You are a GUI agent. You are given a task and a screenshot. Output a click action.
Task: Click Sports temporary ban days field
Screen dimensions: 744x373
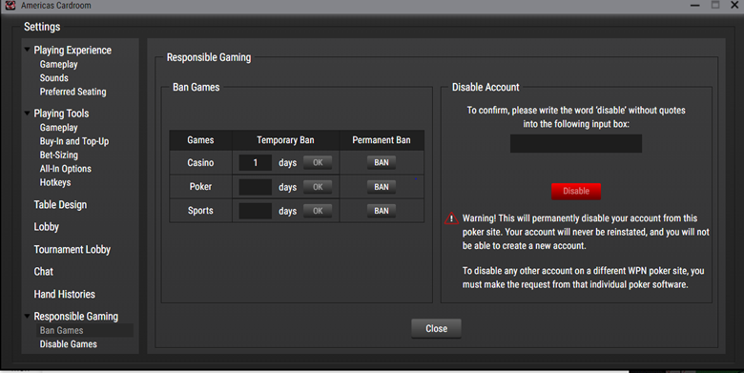click(x=256, y=211)
